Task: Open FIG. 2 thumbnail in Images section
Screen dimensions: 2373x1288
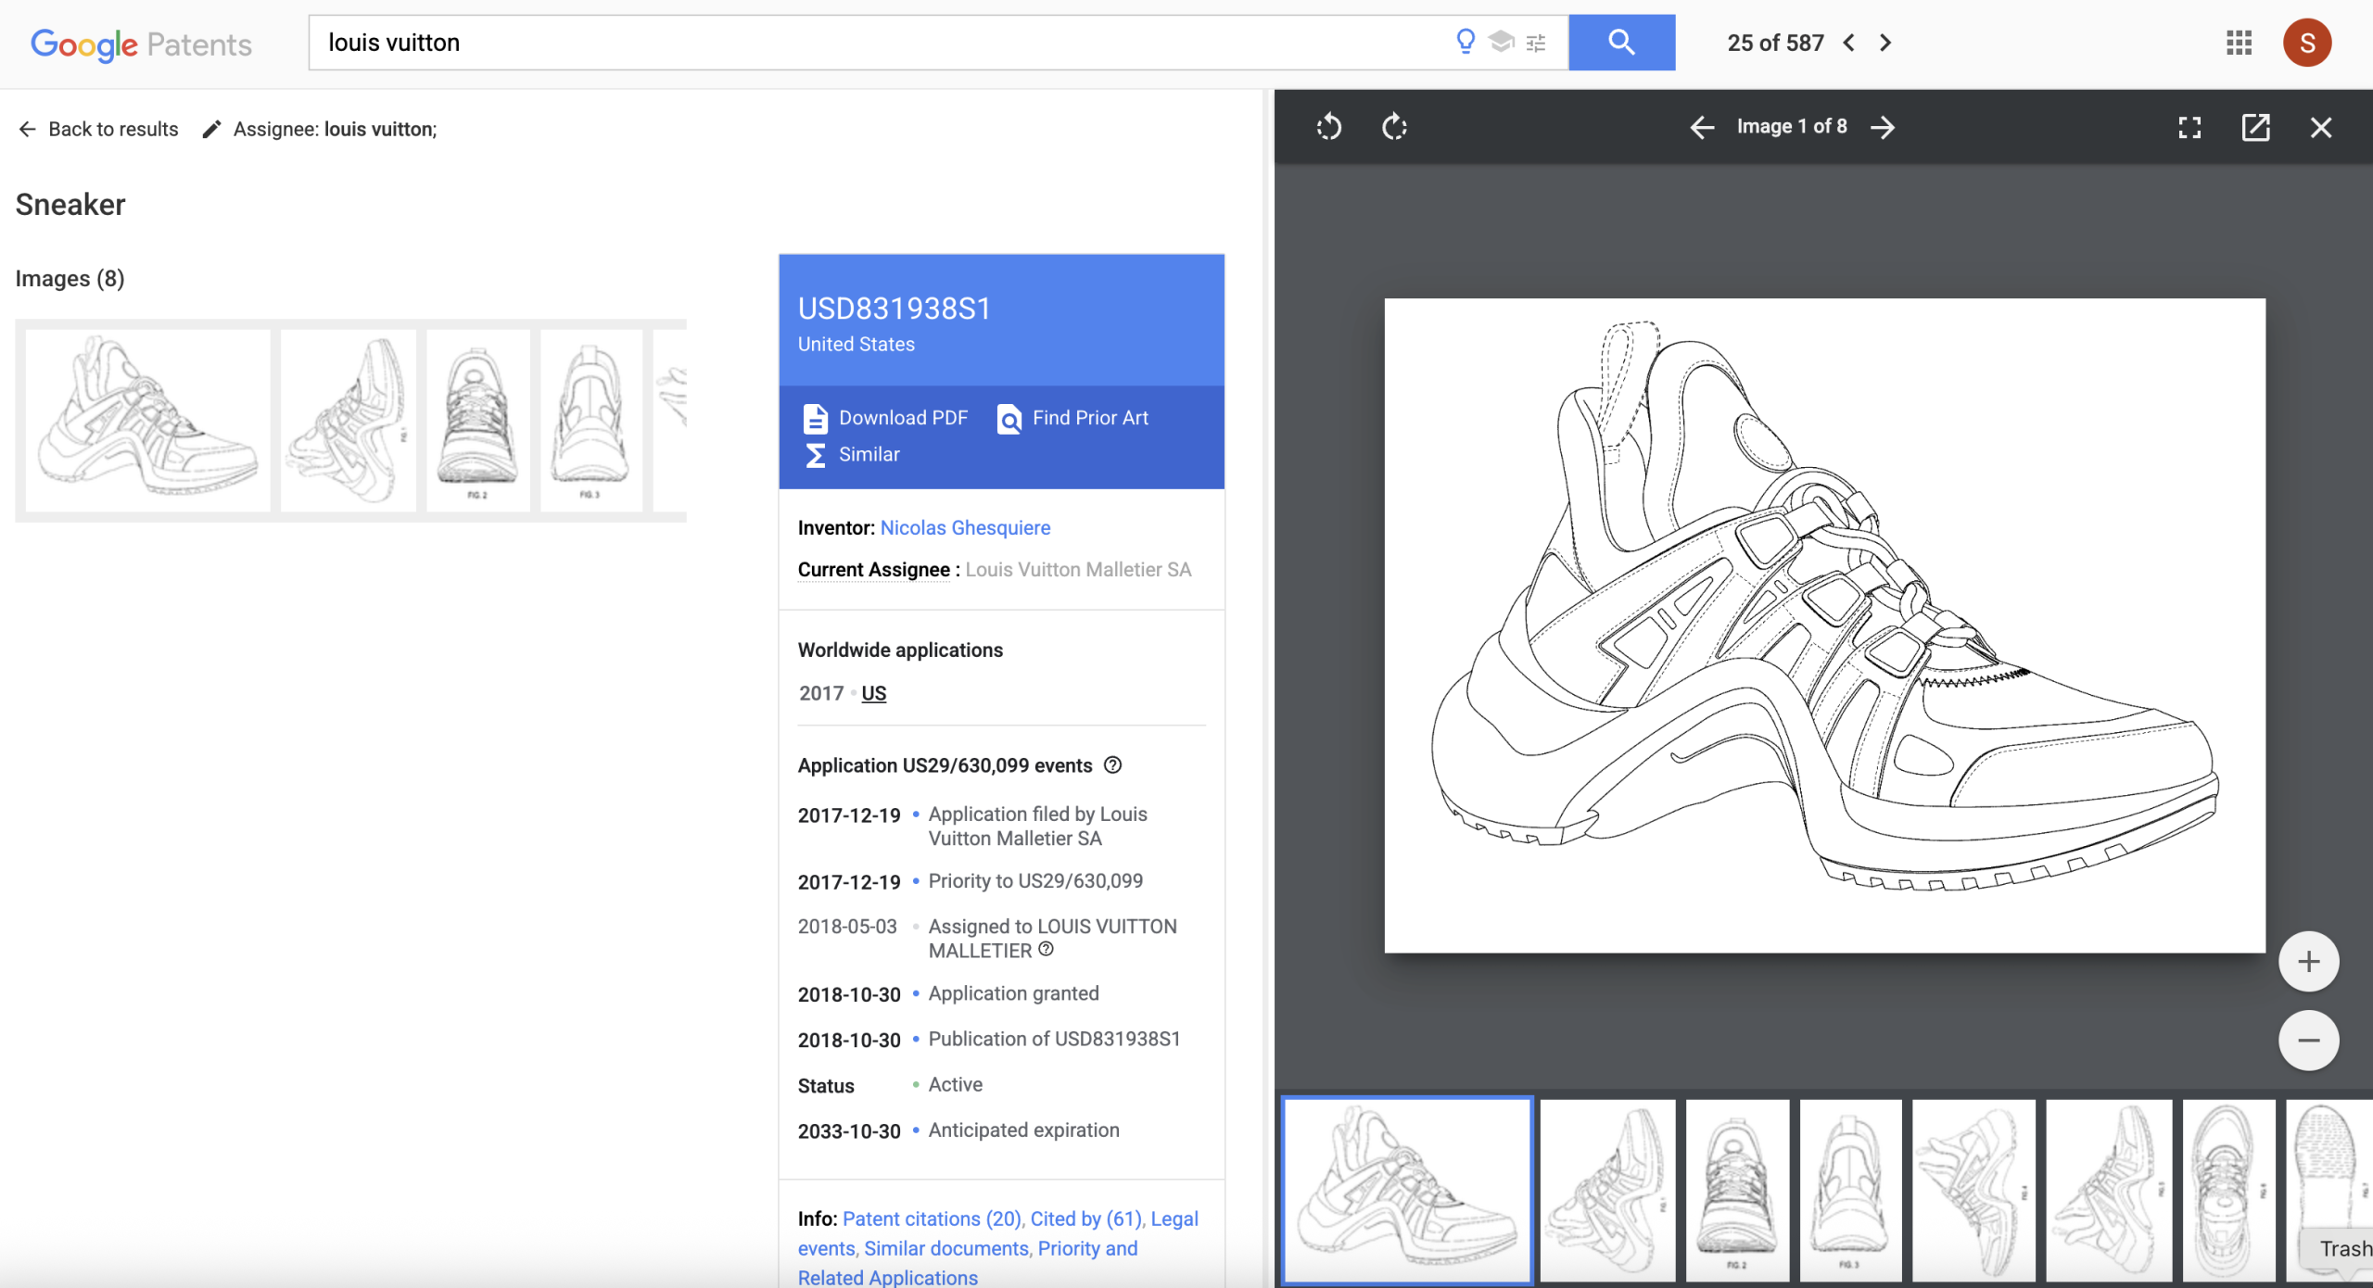Action: pos(478,420)
